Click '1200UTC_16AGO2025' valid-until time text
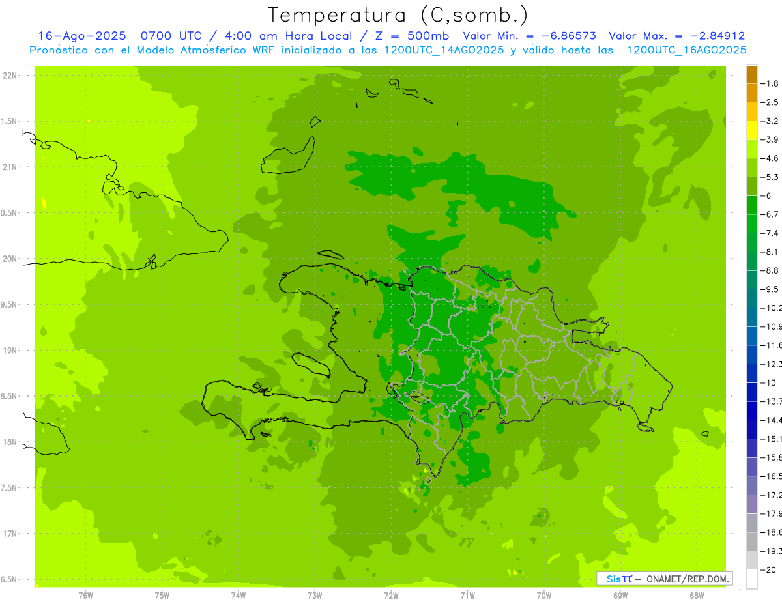 686,50
